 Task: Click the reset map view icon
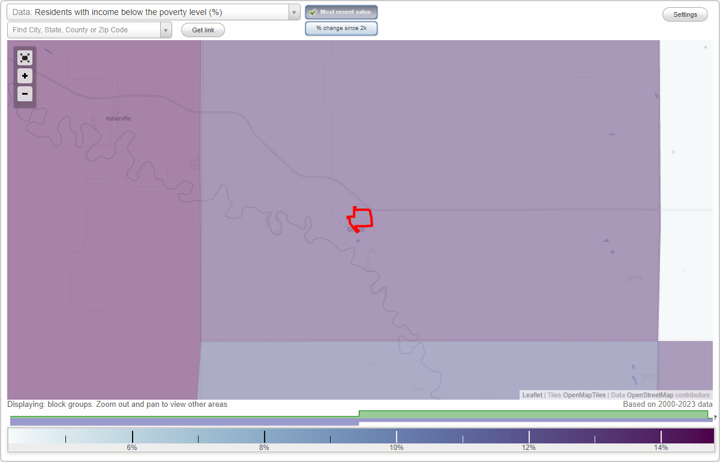25,58
